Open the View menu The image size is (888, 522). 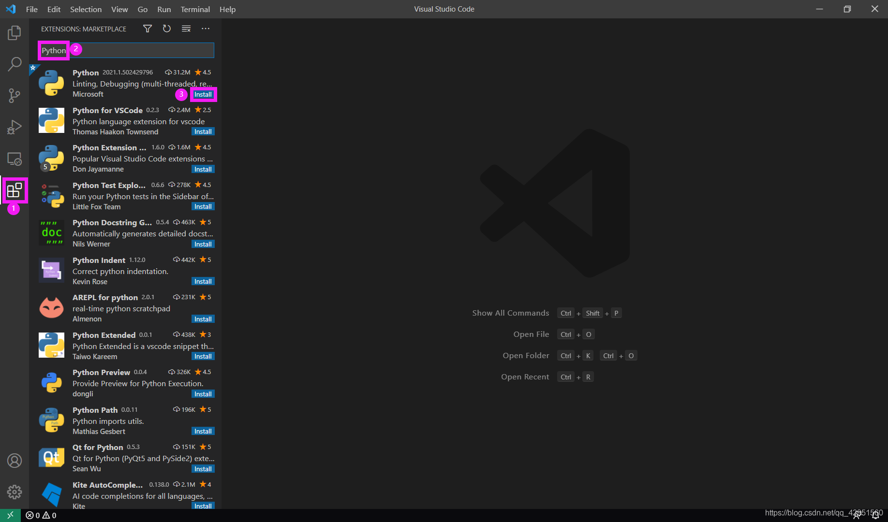coord(119,9)
